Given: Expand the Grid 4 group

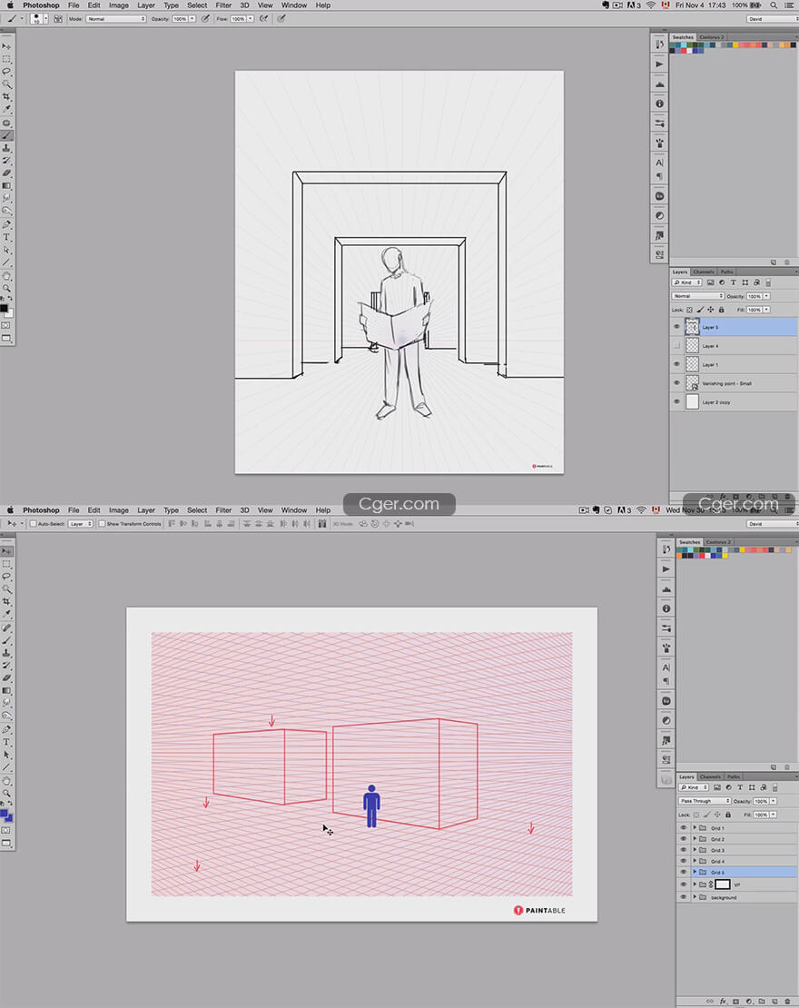Looking at the screenshot, I should click(695, 861).
